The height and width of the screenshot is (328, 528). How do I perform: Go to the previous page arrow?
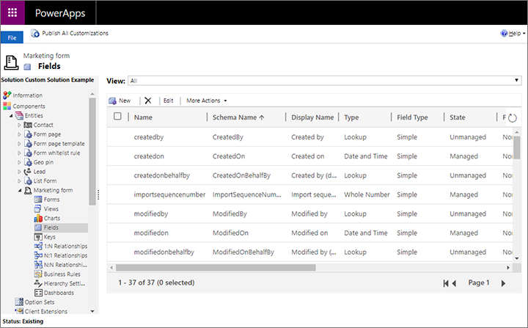pyautogui.click(x=454, y=283)
